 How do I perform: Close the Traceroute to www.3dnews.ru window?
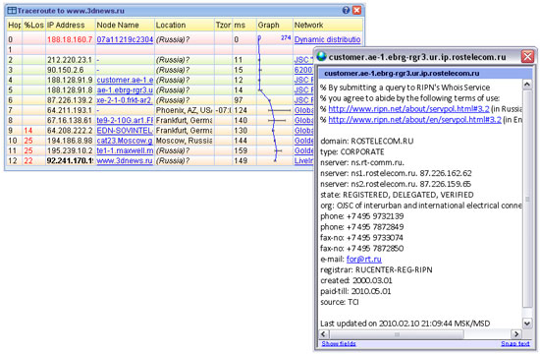point(356,11)
